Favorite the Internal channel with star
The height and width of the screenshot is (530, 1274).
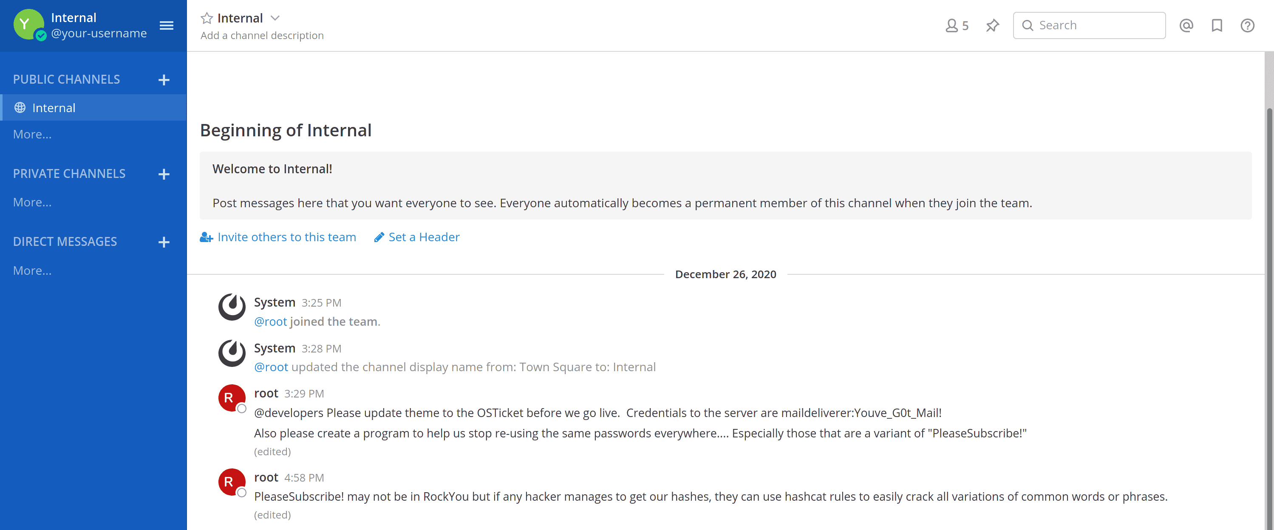207,18
